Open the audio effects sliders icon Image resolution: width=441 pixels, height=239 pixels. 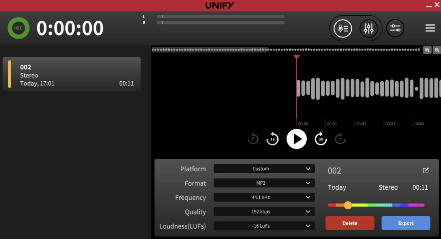(369, 28)
